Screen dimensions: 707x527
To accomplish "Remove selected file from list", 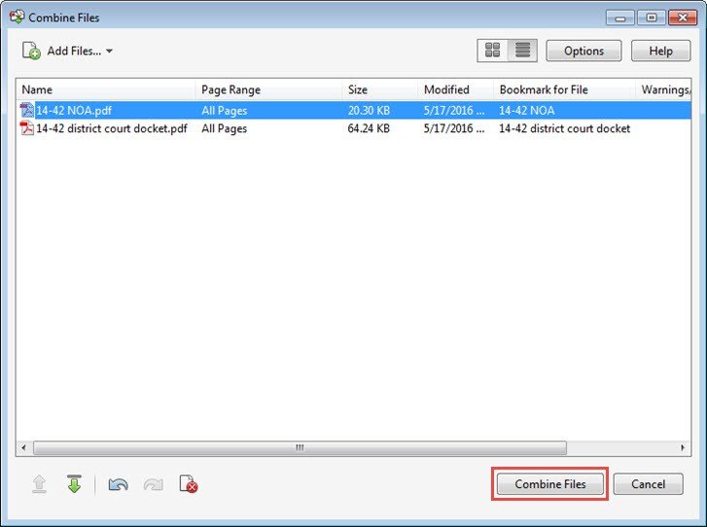I will pyautogui.click(x=189, y=484).
